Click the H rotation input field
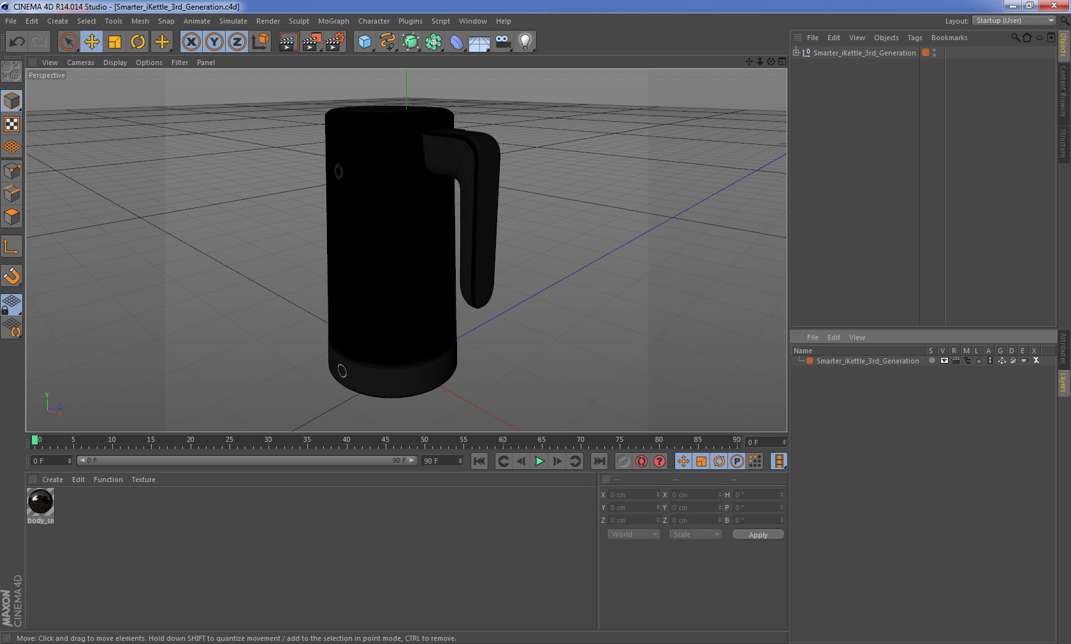 pyautogui.click(x=759, y=495)
